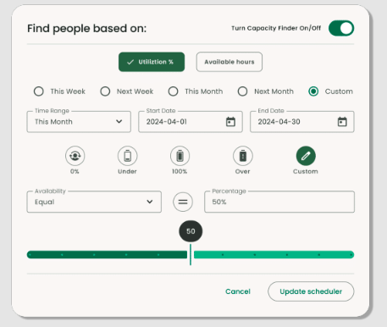Open the End Date calendar picker icon
Image resolution: width=387 pixels, height=327 pixels.
[x=342, y=122]
